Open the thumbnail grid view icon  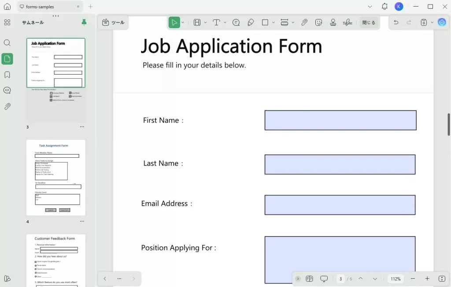[7, 22]
